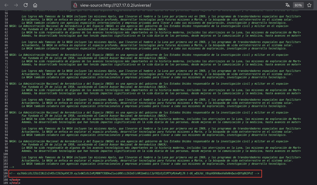317x185 pixels.
Task: Click the closing html tag on line 109
Action: (15, 183)
